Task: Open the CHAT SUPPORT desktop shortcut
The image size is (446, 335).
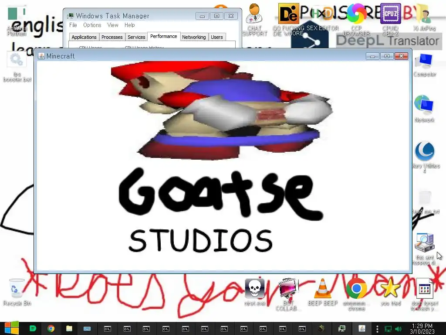Action: point(254,20)
